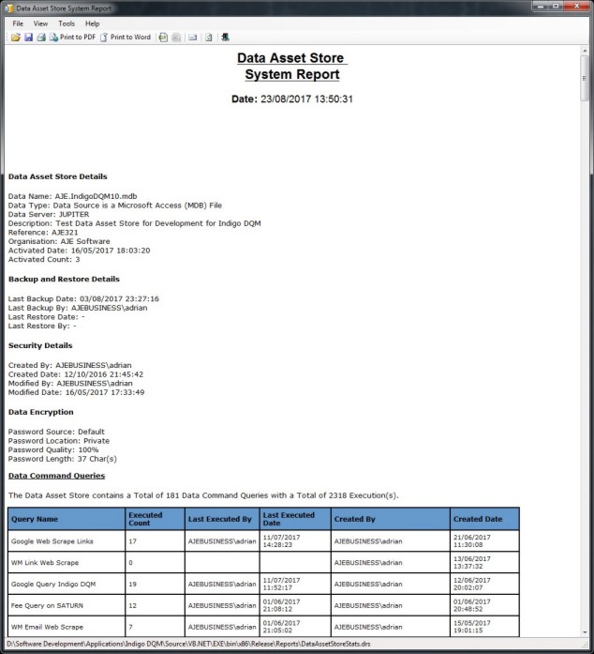Open the Help menu

coord(92,23)
